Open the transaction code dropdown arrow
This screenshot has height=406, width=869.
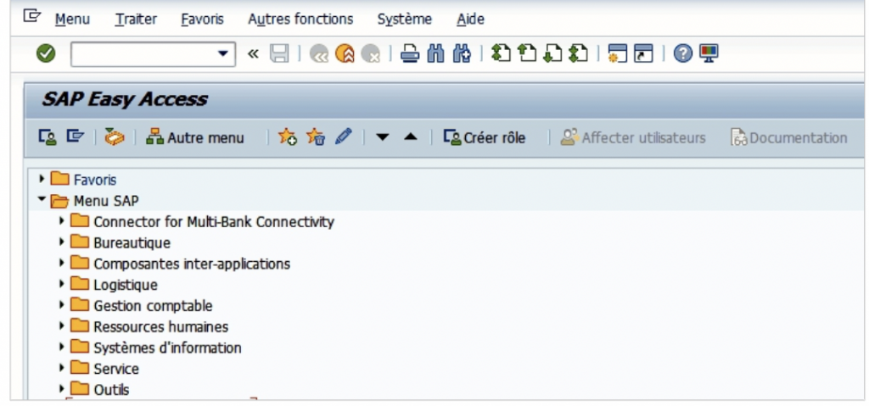pyautogui.click(x=223, y=54)
